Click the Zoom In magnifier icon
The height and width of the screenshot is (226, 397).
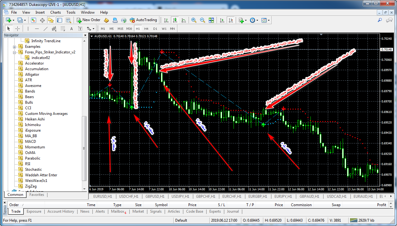click(194, 20)
